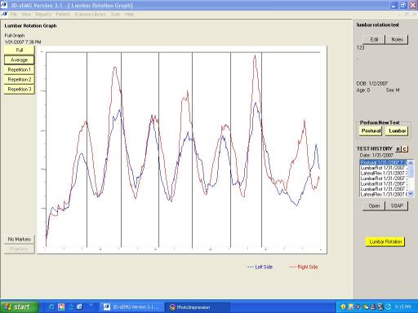Open Notes for the lumbar rotation test
Image resolution: width=418 pixels, height=313 pixels.
397,39
